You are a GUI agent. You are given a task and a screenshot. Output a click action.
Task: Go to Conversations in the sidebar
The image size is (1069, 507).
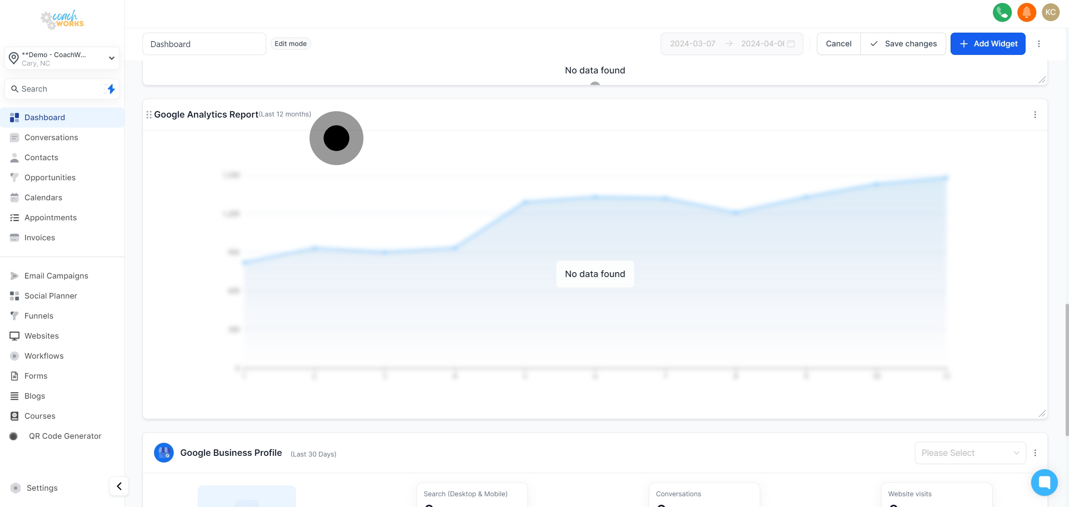tap(51, 137)
